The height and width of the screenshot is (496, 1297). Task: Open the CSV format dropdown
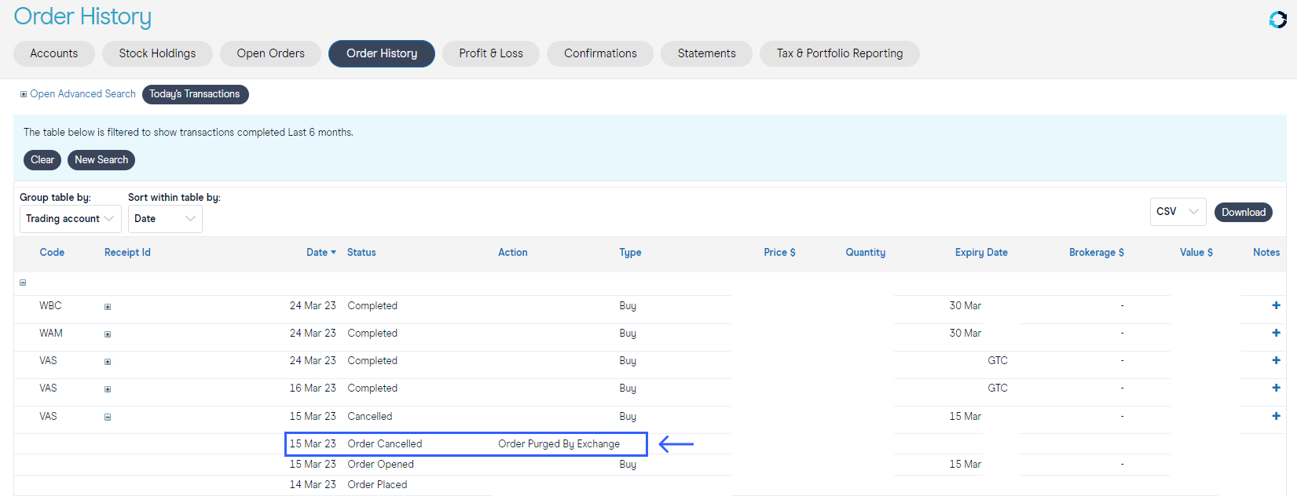click(1177, 212)
